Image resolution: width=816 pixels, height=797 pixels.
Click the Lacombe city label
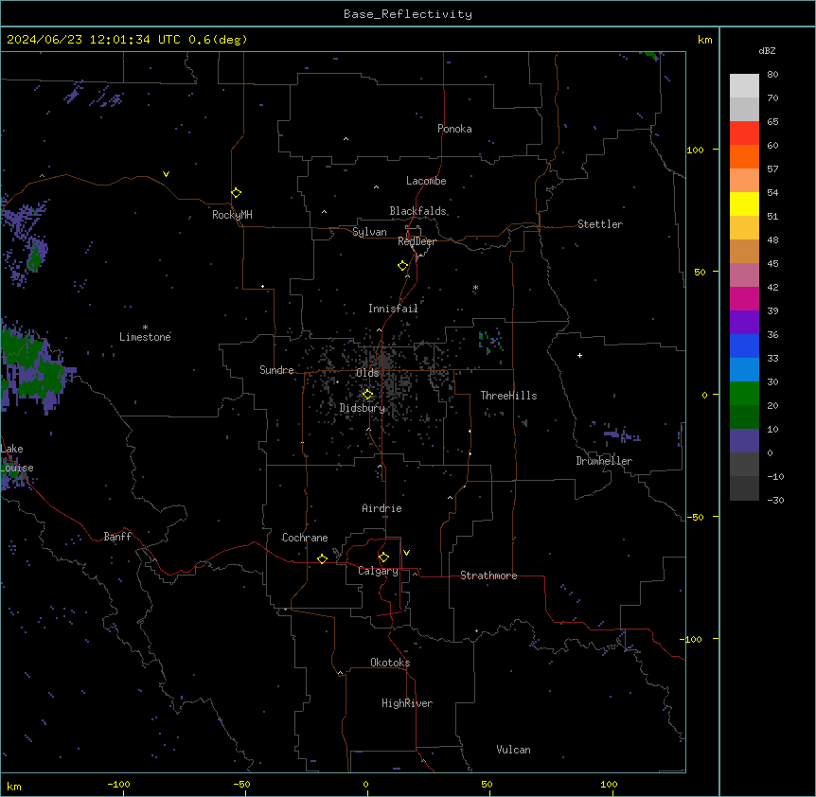click(426, 181)
